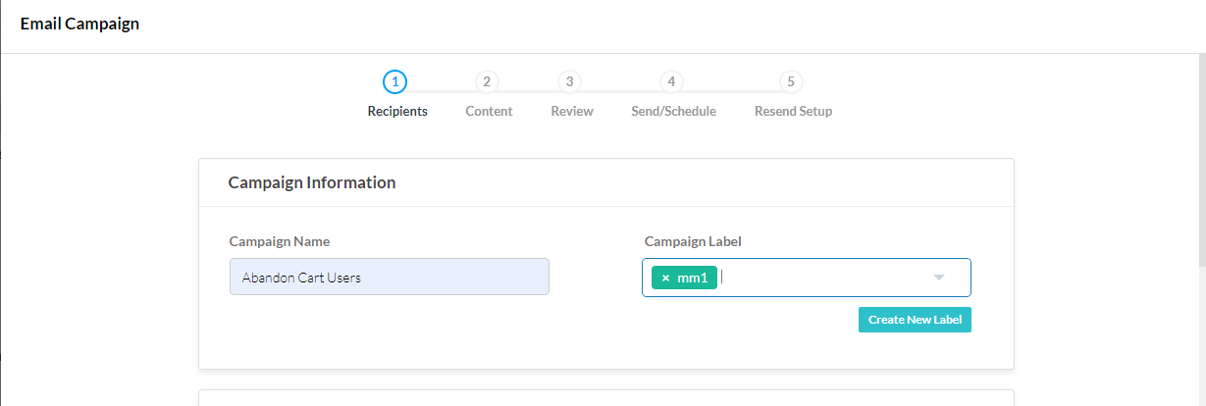Click the Email Campaign page title
Screen dimensions: 1206x406
pyautogui.click(x=79, y=24)
